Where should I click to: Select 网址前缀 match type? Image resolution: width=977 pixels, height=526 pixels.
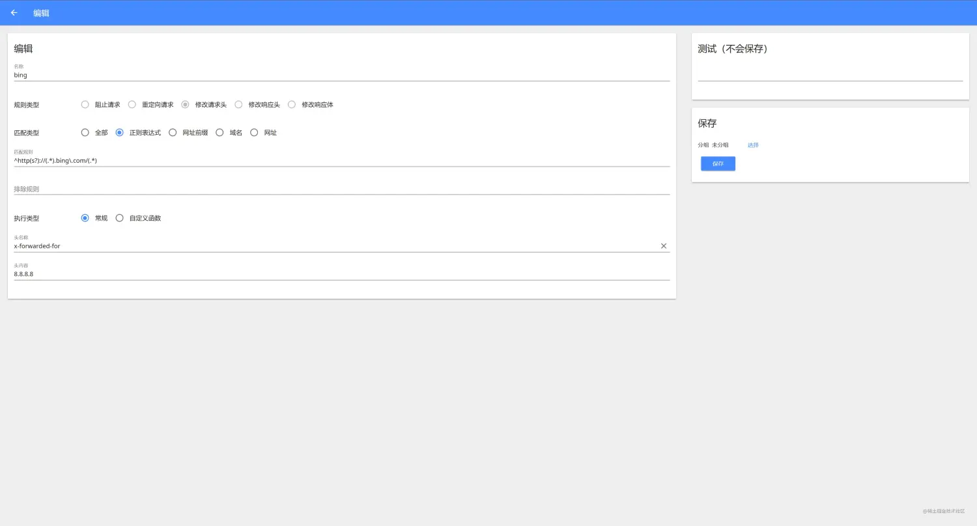point(173,133)
